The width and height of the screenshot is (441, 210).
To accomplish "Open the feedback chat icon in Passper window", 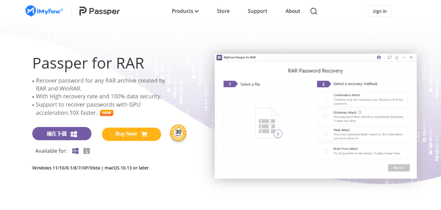I will [x=389, y=57].
